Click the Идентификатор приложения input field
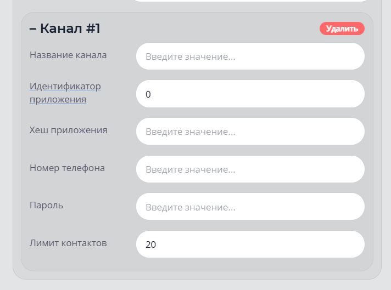The width and height of the screenshot is (391, 290). (x=250, y=94)
